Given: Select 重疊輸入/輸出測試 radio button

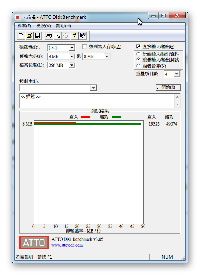Looking at the screenshot, I should point(138,60).
